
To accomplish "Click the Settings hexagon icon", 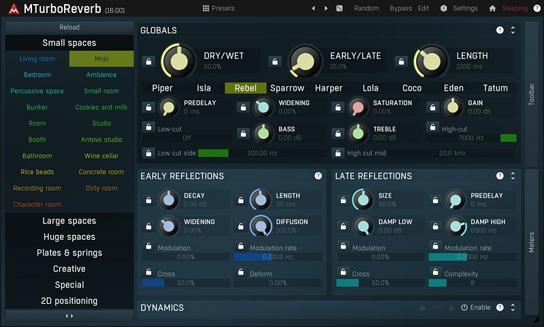I will click(x=443, y=8).
